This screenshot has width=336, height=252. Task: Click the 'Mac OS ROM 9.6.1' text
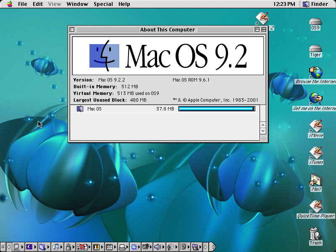coord(191,80)
